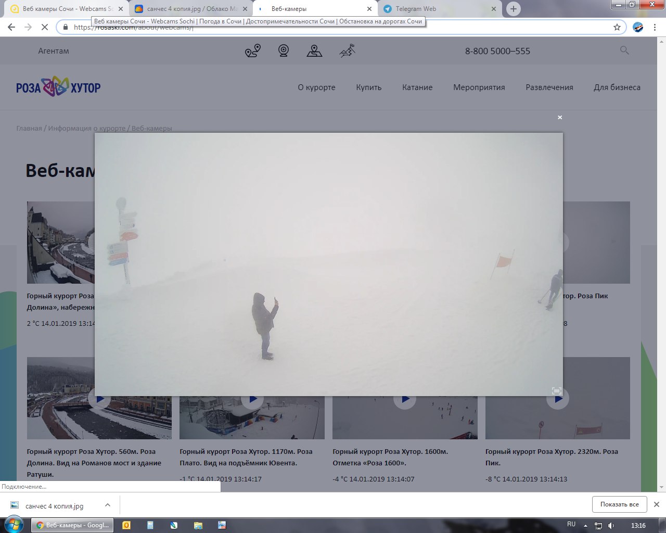Switch to Веб камеры Сочи tab
666x533 pixels.
click(68, 9)
